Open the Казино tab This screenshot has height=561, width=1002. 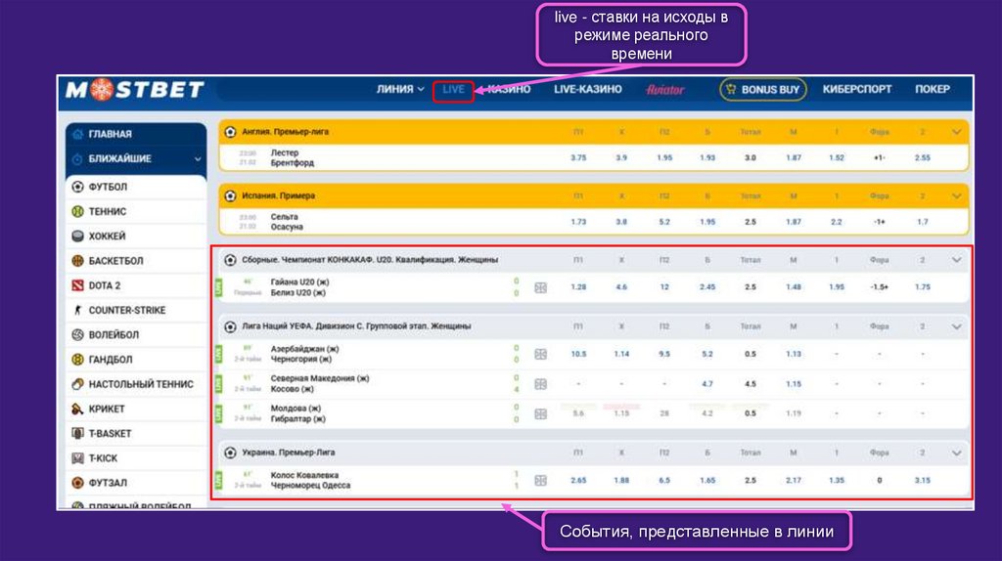509,89
